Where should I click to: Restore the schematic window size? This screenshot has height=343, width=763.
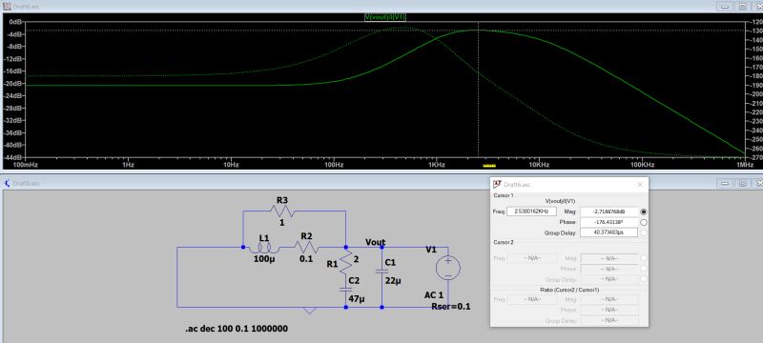pos(743,183)
